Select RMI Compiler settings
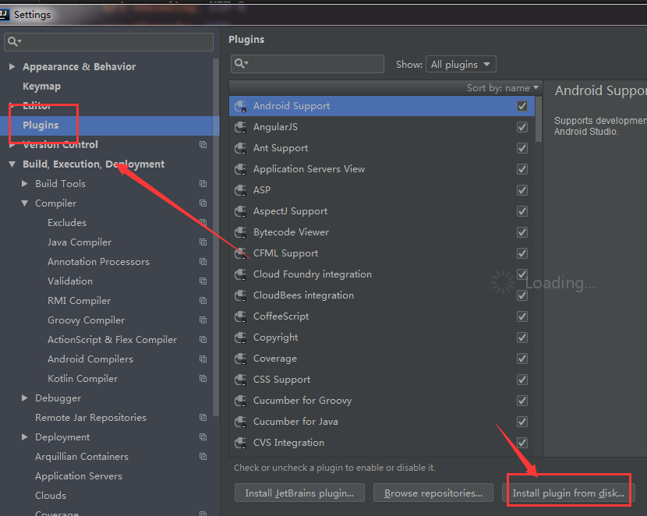647x516 pixels. (80, 301)
